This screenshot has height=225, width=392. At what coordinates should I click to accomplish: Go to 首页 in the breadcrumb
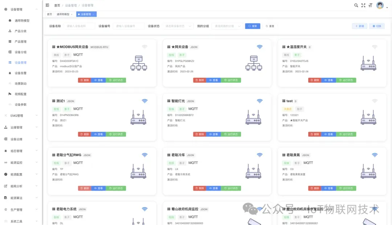point(57,5)
